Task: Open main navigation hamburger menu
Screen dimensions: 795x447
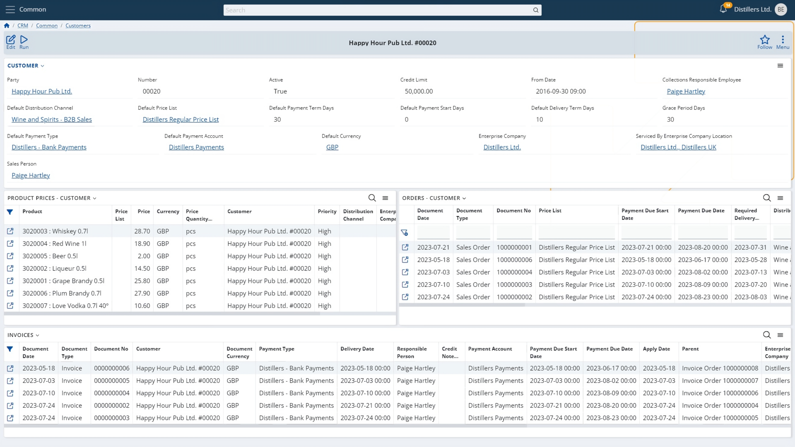Action: click(x=10, y=9)
